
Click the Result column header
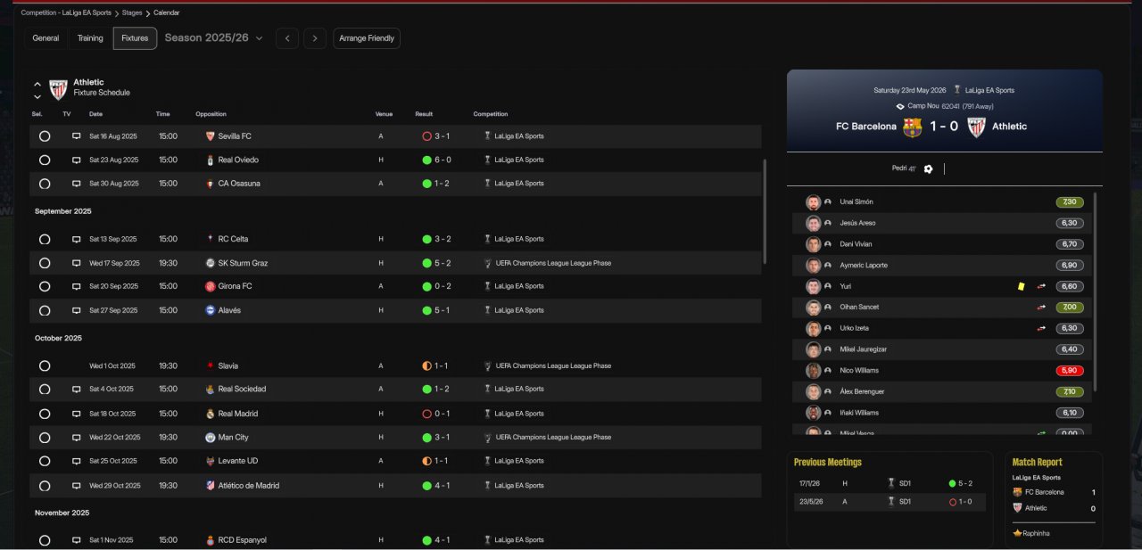click(424, 114)
